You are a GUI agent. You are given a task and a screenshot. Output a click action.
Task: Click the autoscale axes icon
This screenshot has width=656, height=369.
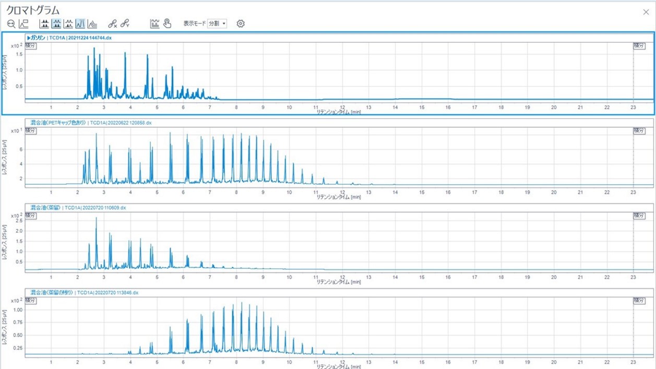tap(23, 23)
